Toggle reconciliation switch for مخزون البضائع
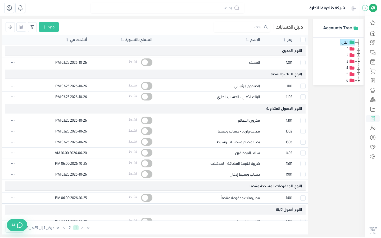 pyautogui.click(x=147, y=121)
